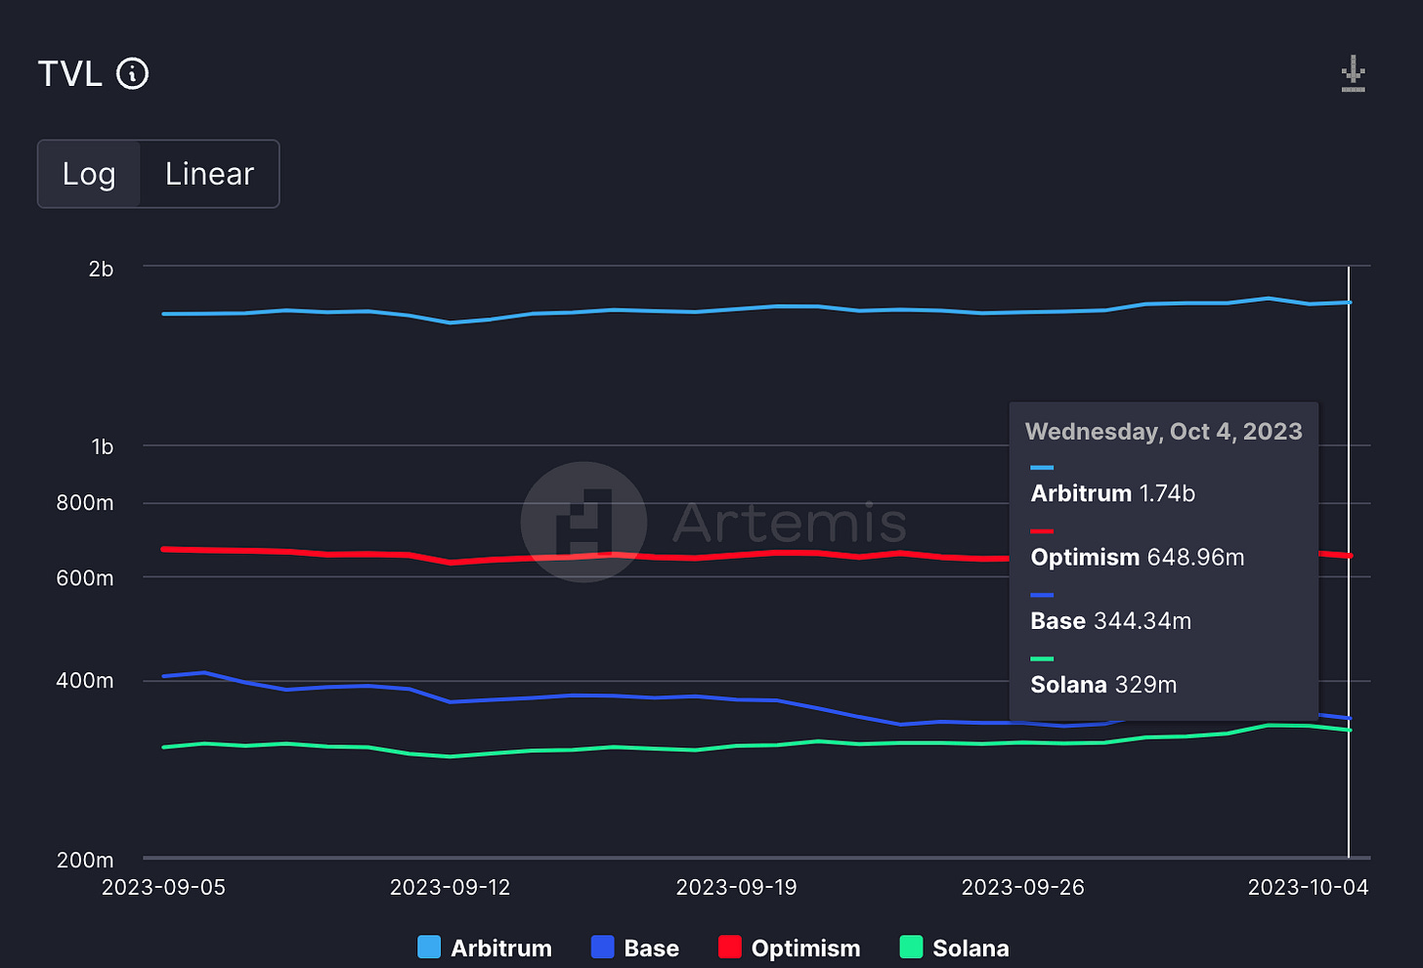This screenshot has height=968, width=1423.
Task: Toggle the Optimism series in the legend
Action: click(790, 947)
